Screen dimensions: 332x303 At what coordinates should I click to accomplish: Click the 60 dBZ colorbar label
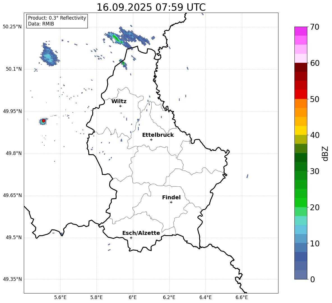pos(315,63)
